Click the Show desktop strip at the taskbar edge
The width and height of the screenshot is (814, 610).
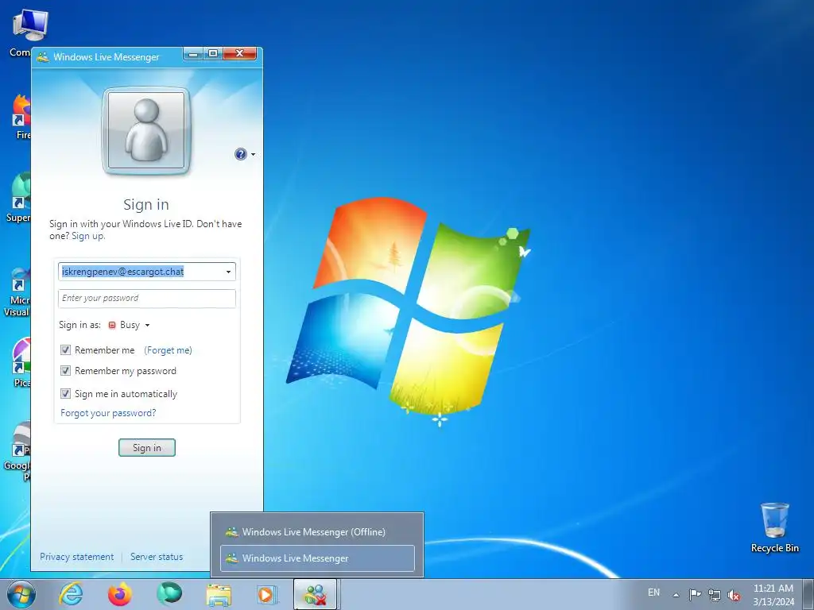808,595
